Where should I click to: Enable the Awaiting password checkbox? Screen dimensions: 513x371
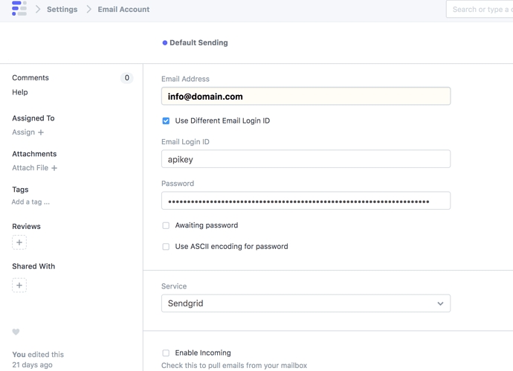[x=166, y=225]
